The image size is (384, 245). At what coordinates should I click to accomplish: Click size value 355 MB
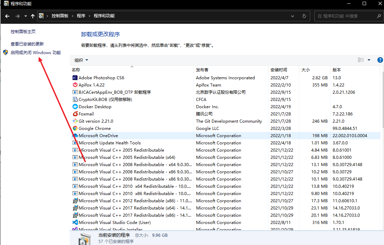point(320,85)
